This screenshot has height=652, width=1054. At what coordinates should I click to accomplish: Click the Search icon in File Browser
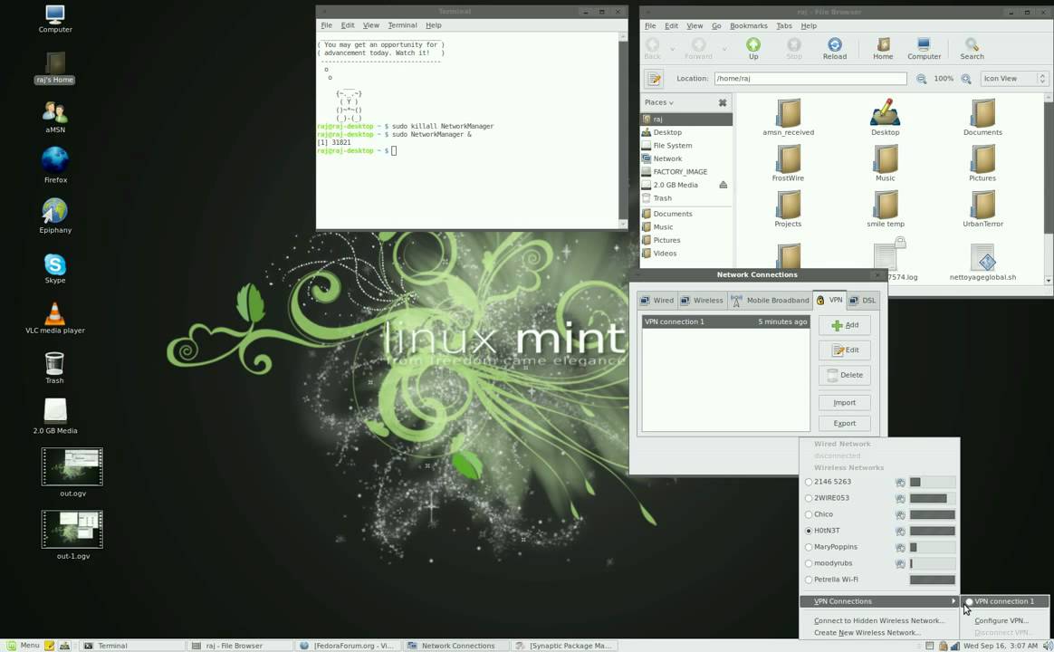click(x=972, y=48)
